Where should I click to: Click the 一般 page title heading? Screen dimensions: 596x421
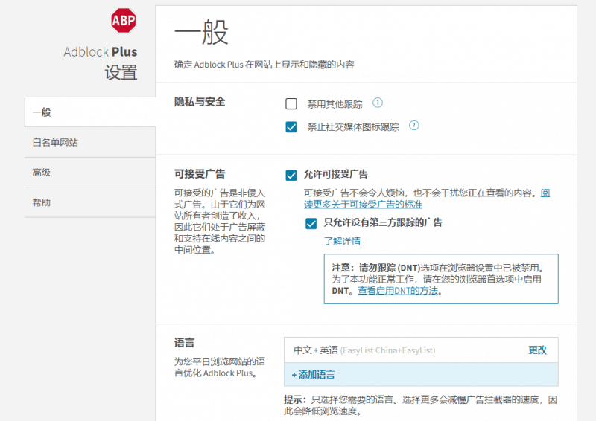click(x=201, y=33)
